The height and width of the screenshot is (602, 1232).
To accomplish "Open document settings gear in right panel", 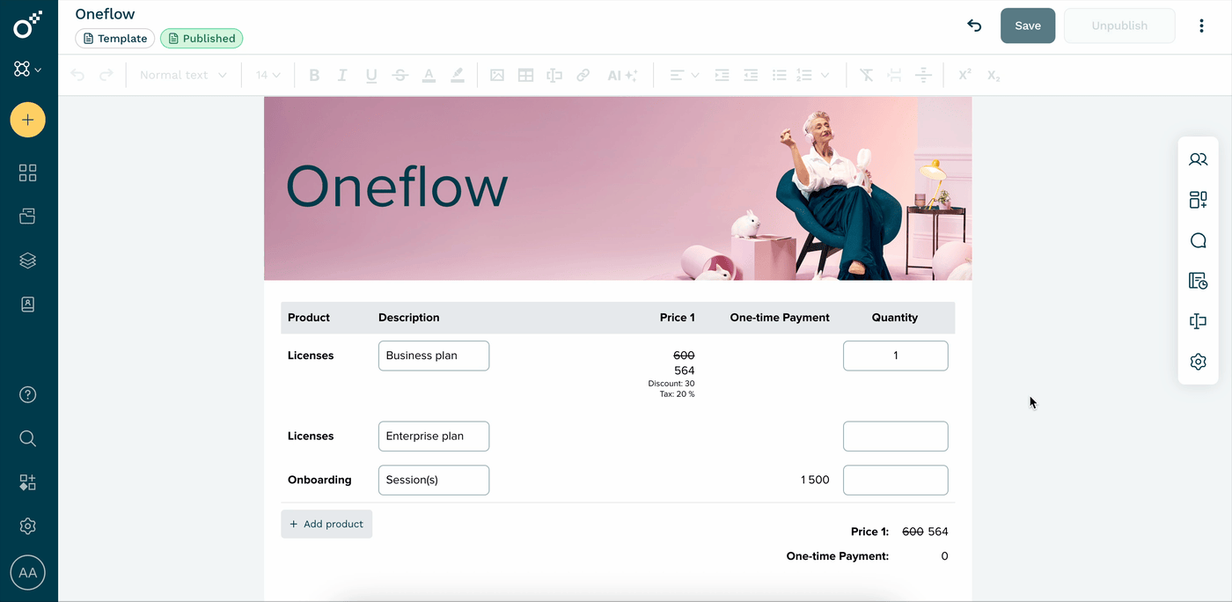I will 1198,362.
